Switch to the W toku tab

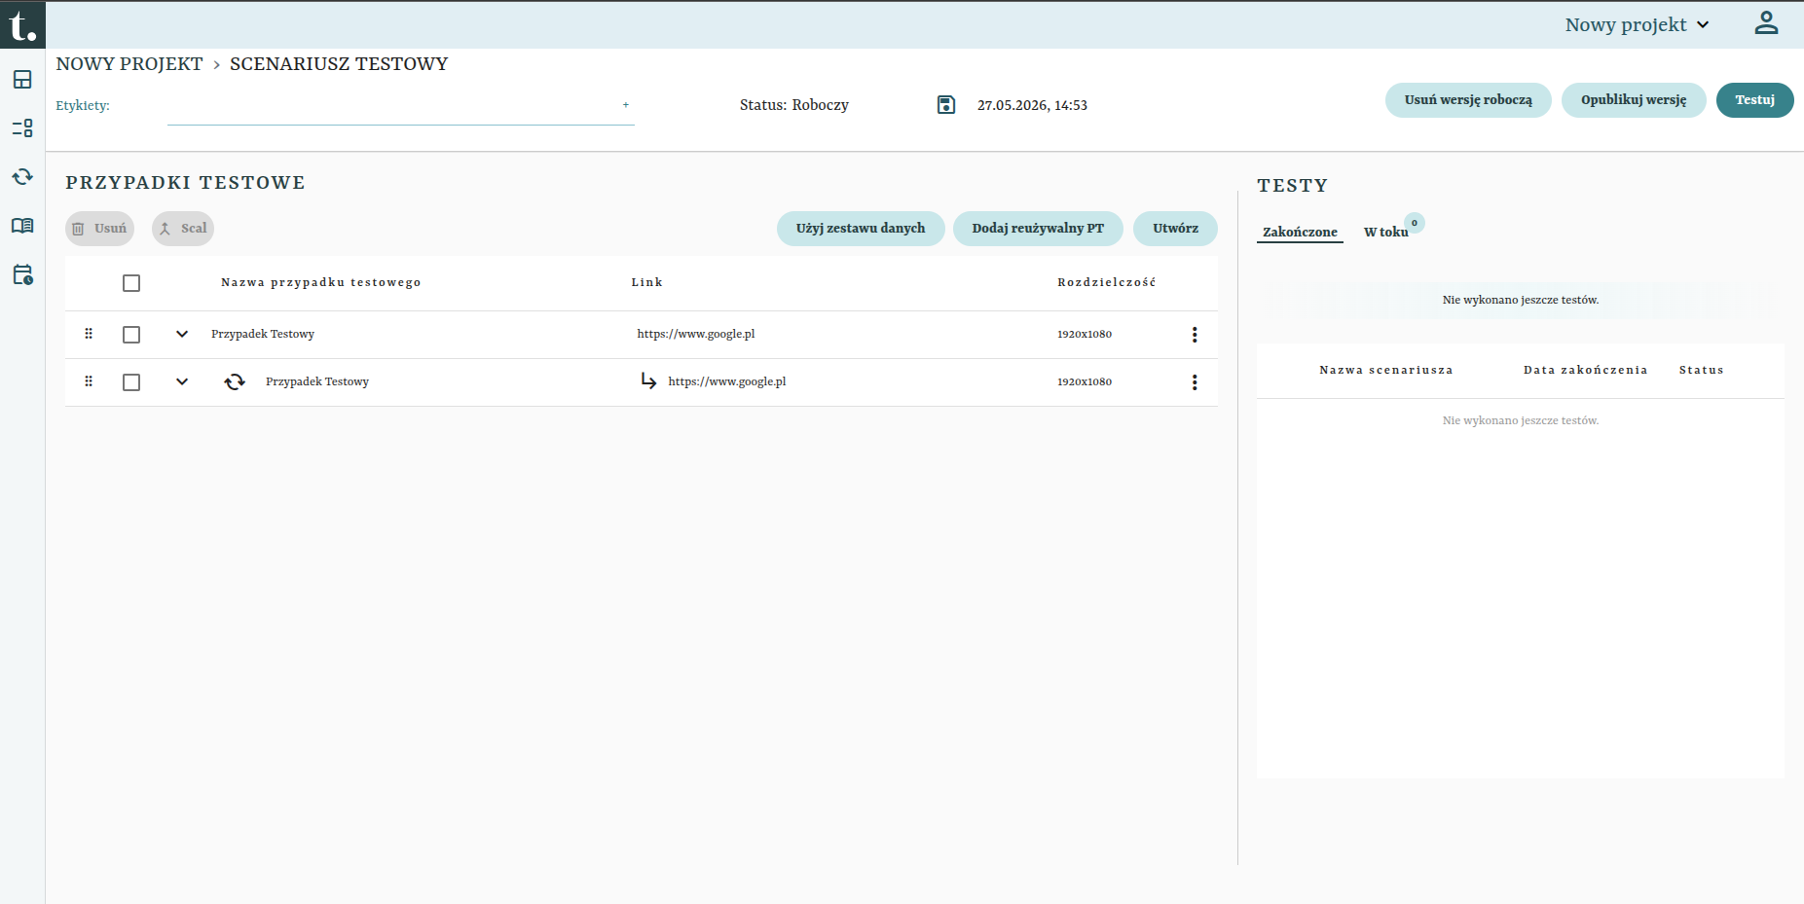click(1385, 232)
